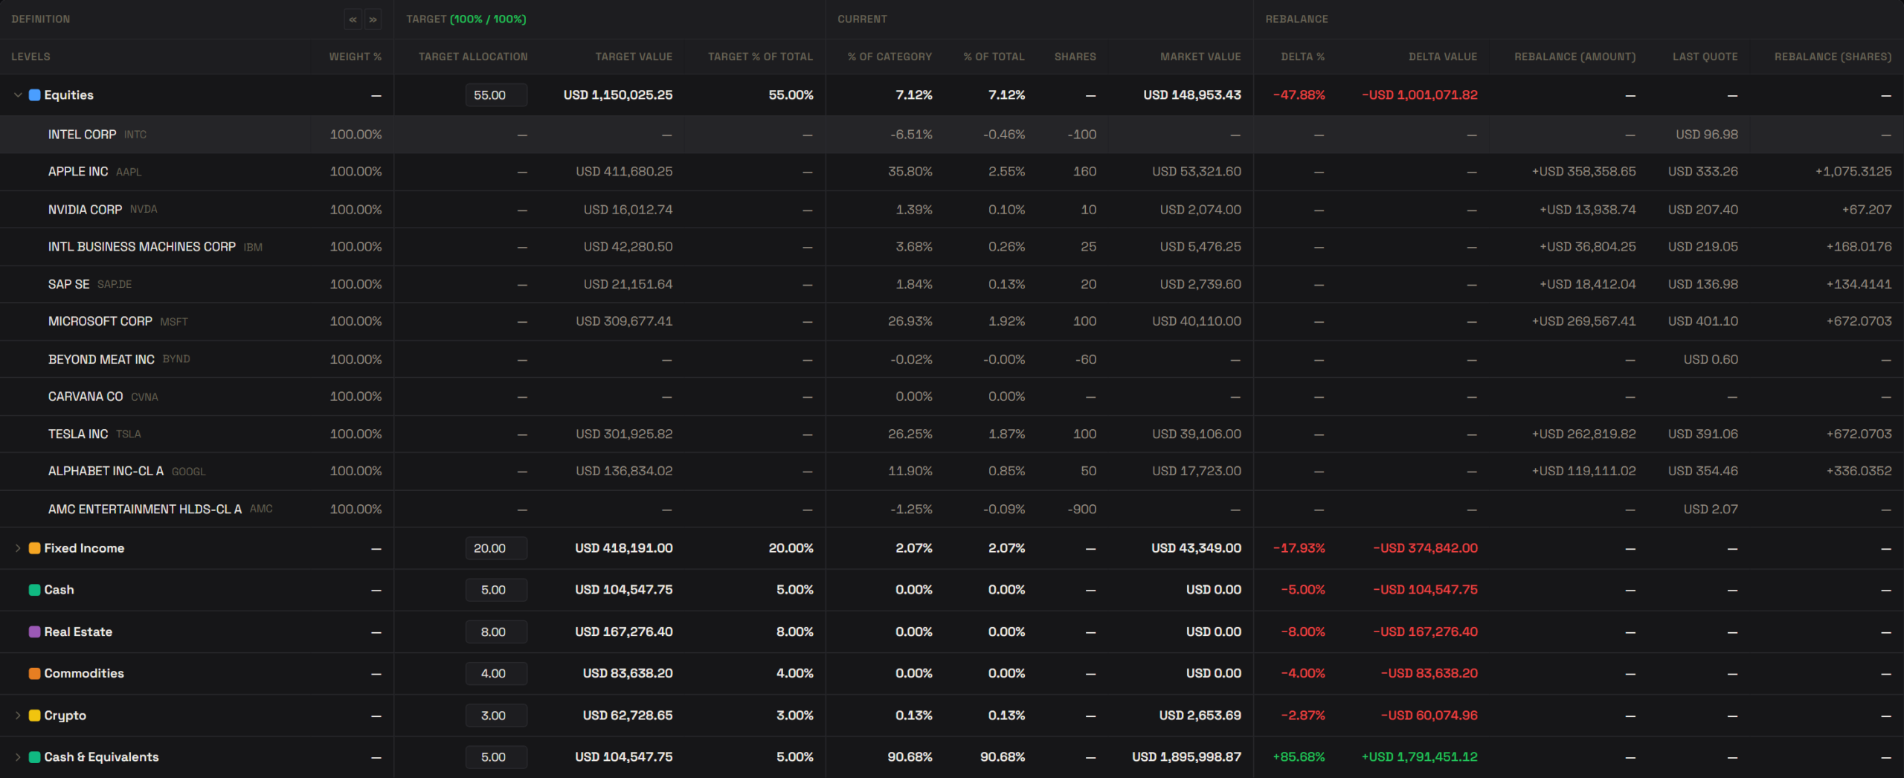Click Apple rebalance amount +USD 358,358.65
1904x778 pixels.
click(x=1583, y=172)
